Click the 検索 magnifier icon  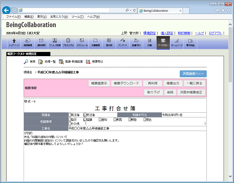(26, 62)
